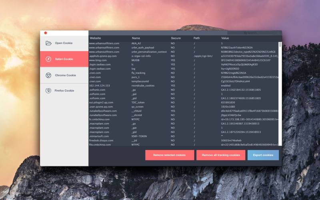Image resolution: width=320 pixels, height=200 pixels.
Task: Select the .miniartsoft.com website cell
Action: click(x=99, y=136)
